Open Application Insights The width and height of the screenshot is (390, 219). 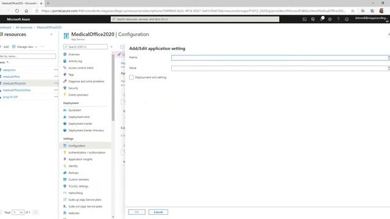point(80,159)
